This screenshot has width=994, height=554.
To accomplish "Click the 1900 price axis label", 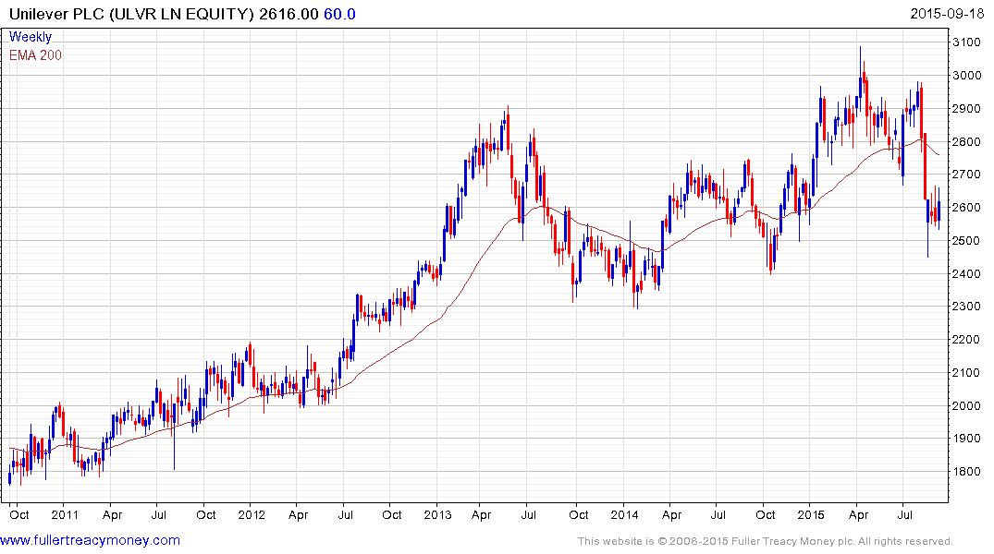I will pos(967,439).
